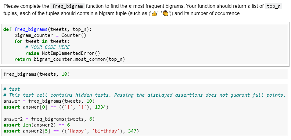Click the 'answer = freq_bigrams(tweets, 10)' line
The height and width of the screenshot is (140, 291).
click(x=49, y=101)
